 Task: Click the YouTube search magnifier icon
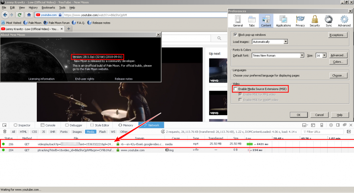219,38
